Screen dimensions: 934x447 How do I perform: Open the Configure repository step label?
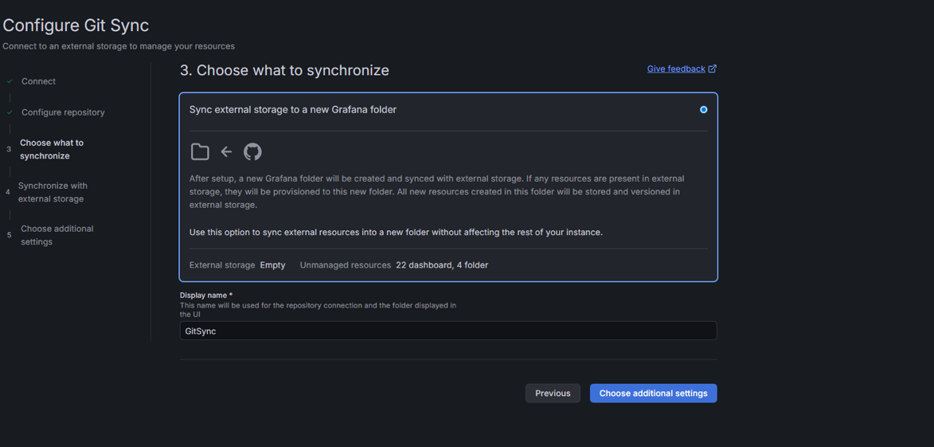click(x=63, y=112)
